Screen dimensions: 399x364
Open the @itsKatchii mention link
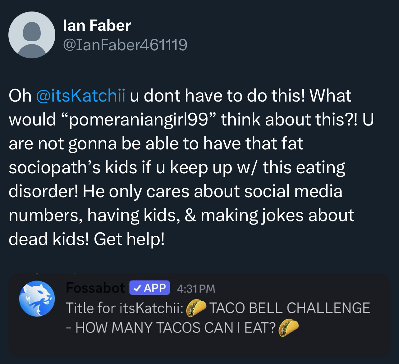click(81, 95)
